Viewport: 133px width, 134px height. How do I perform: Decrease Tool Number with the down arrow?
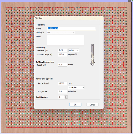point(66,98)
